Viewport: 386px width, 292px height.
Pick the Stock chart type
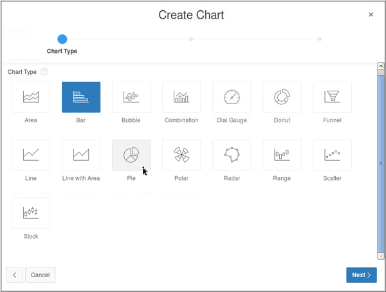click(x=31, y=213)
